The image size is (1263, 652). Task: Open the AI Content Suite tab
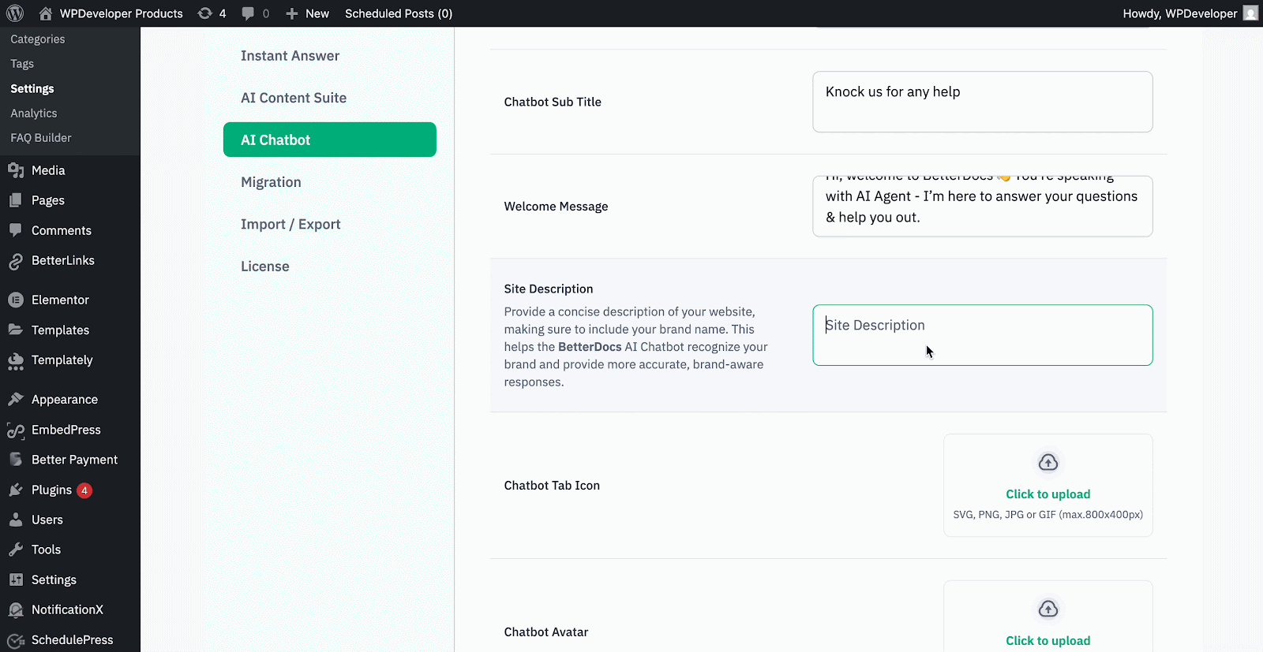tap(294, 98)
